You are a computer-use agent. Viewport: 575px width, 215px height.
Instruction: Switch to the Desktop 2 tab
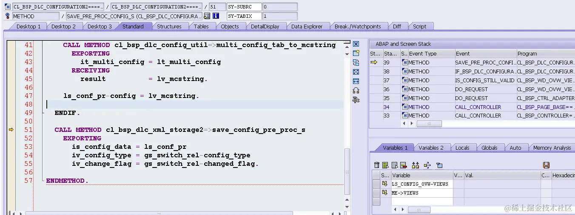coord(63,26)
